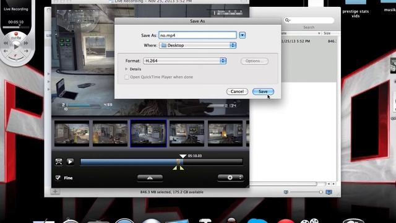The width and height of the screenshot is (396, 223).
Task: Play the clip in the editor
Action: [x=70, y=162]
